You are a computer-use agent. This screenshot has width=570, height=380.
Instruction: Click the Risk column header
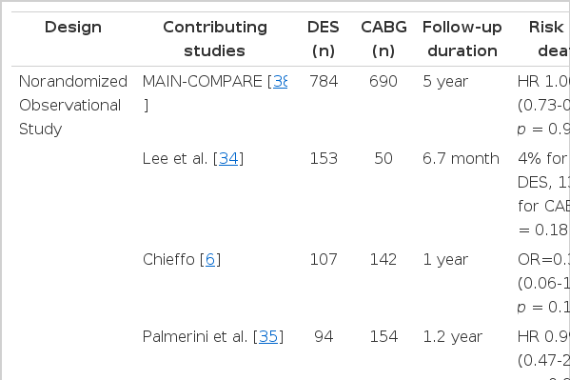point(546,28)
